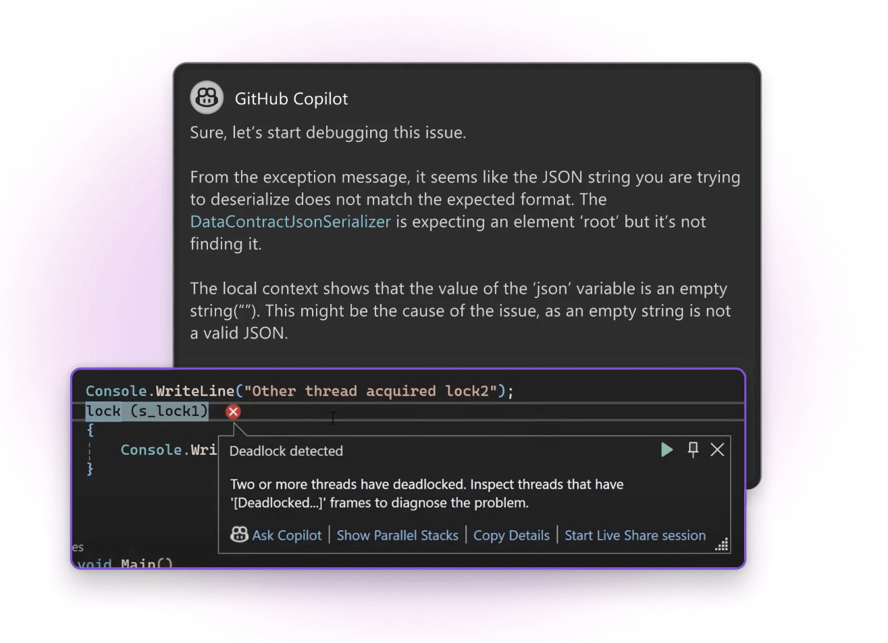Screen dimensions: 888x643
Task: Click the GitHub Copilot avatar icon
Action: 207,98
